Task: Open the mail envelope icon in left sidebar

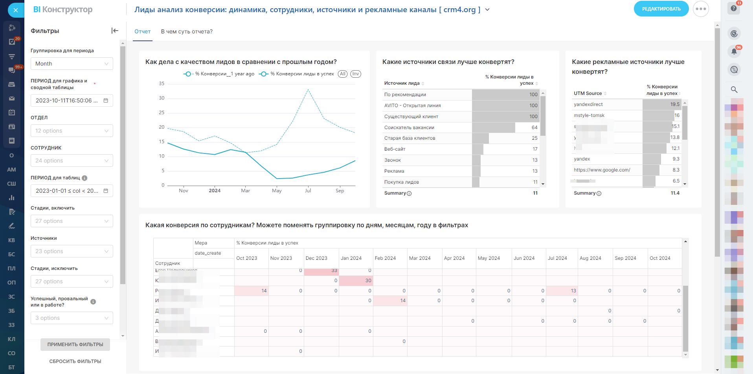Action: pyautogui.click(x=12, y=99)
